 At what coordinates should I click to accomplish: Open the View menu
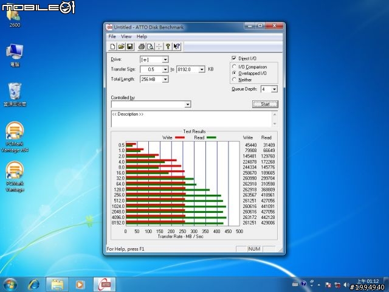pyautogui.click(x=126, y=36)
